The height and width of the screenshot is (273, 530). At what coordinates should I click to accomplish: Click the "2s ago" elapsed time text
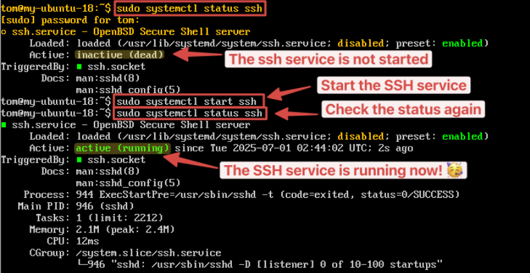point(395,148)
